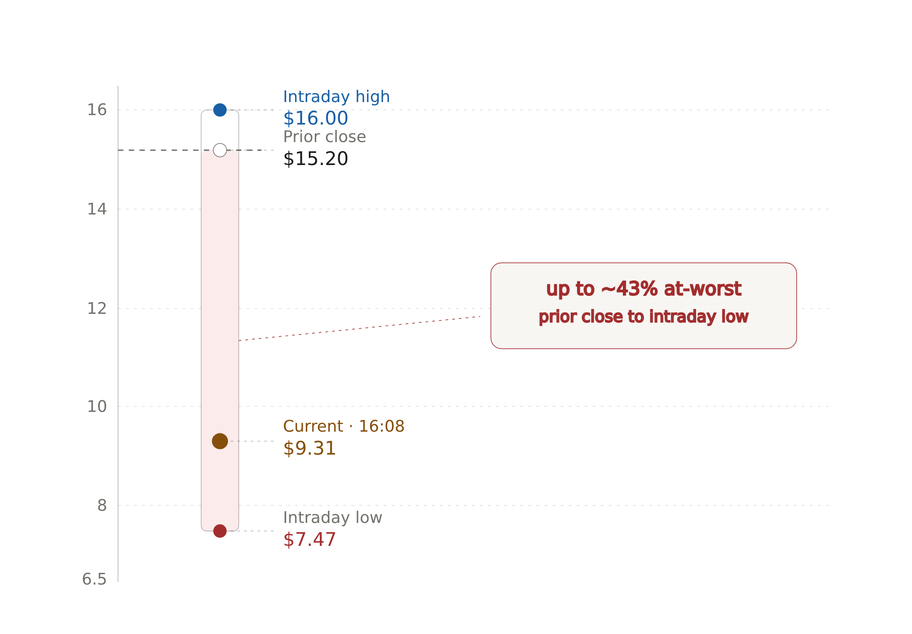Click 'prior close to intraday low' text
Screen dimensions: 912x634
point(644,317)
